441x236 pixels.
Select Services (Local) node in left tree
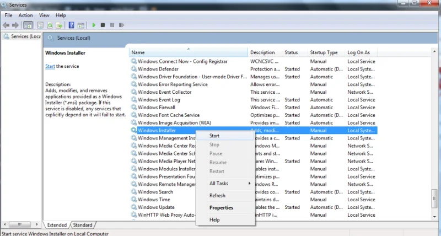(x=22, y=36)
